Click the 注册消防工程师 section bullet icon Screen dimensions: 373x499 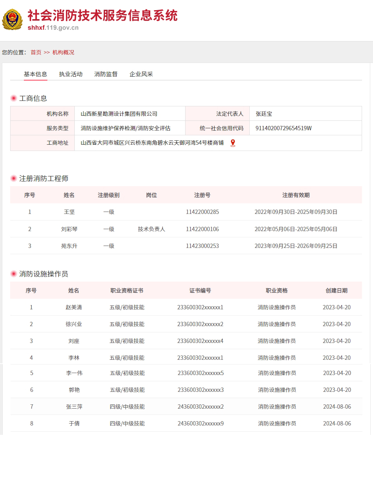pyautogui.click(x=14, y=178)
